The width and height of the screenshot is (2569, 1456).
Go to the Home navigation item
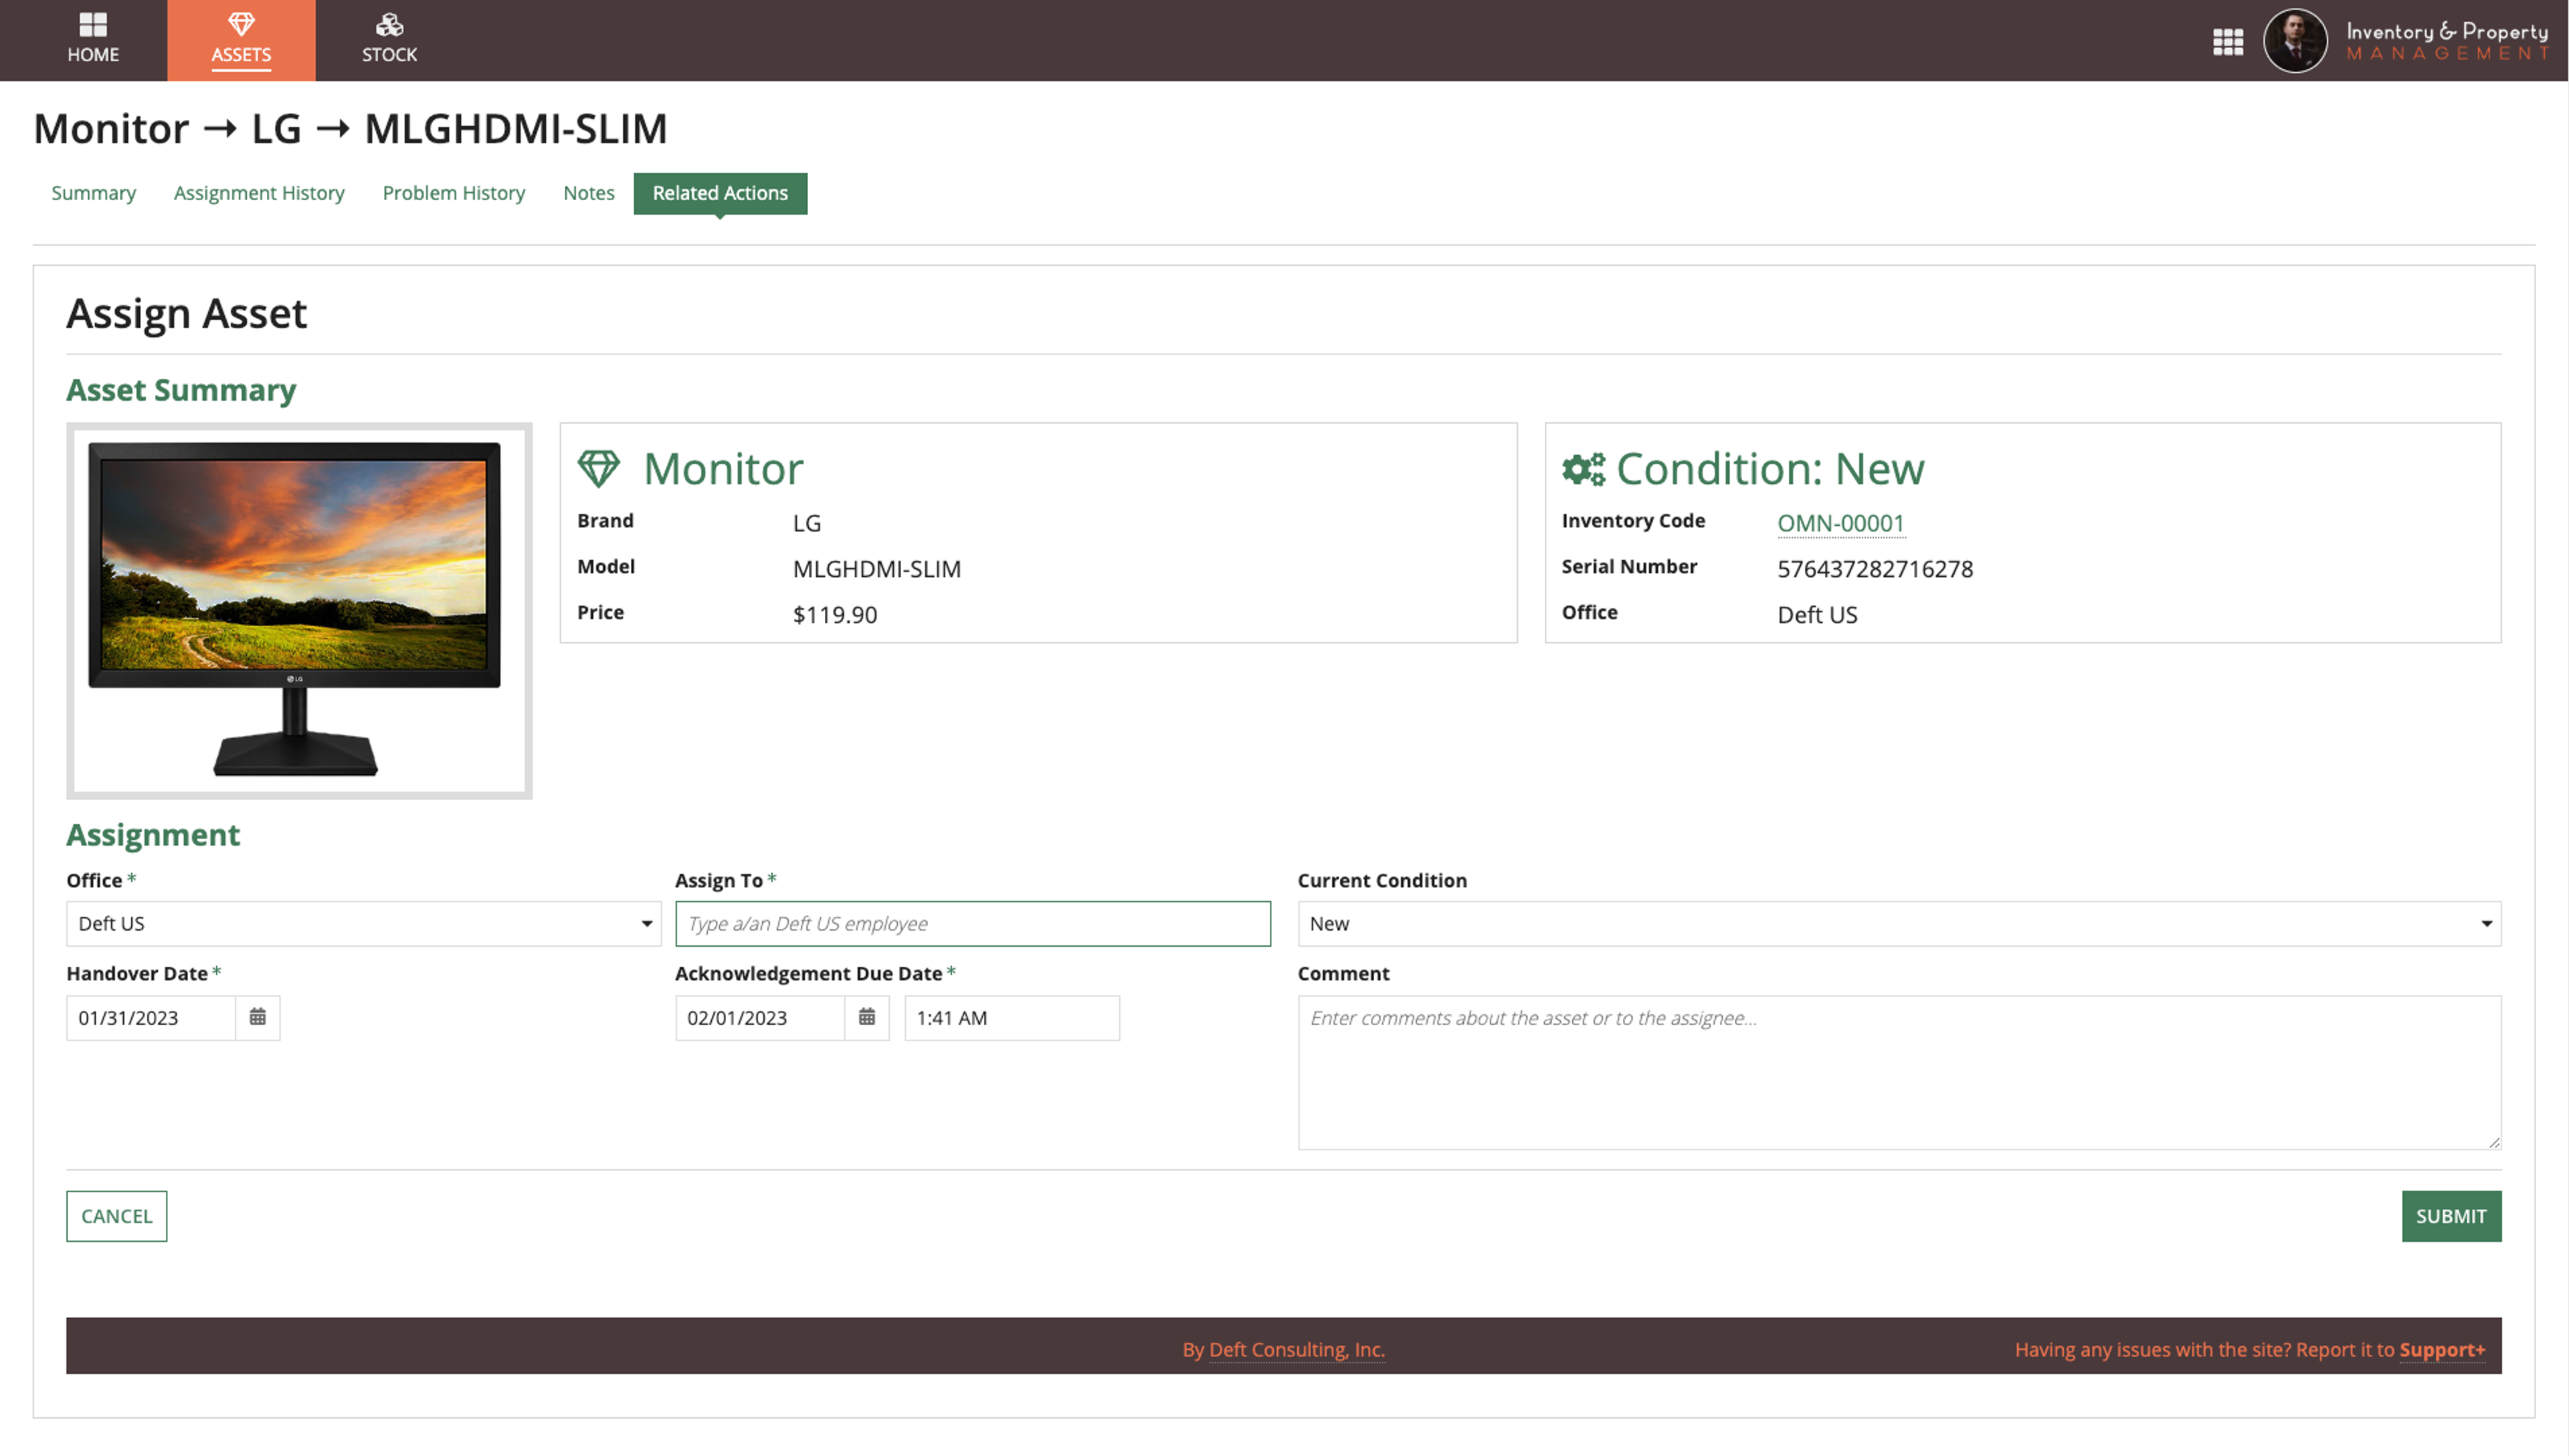[93, 40]
